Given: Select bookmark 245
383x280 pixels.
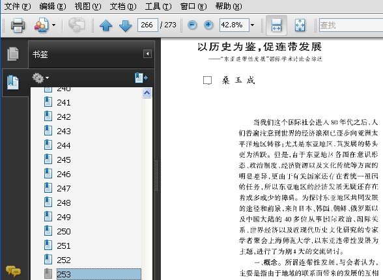Looking at the screenshot, I should (x=64, y=160).
